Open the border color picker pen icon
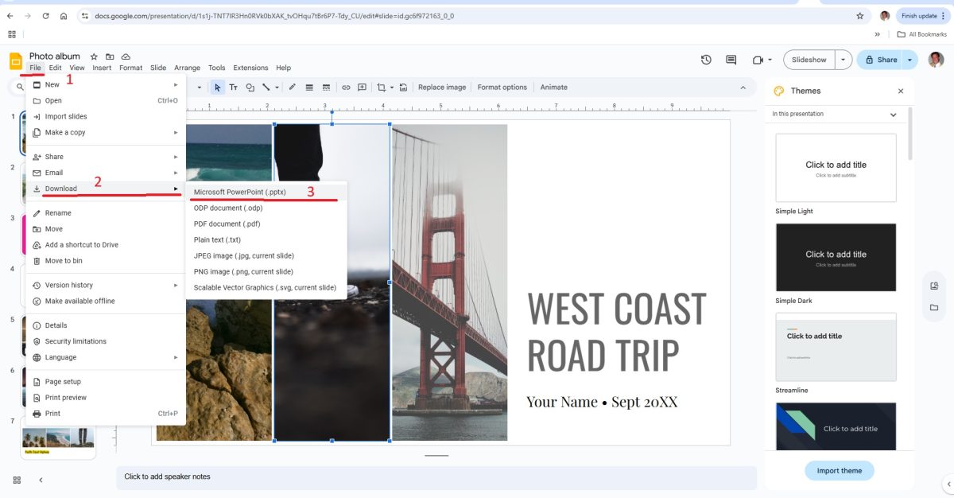Screen dimensions: 954x498 point(292,87)
